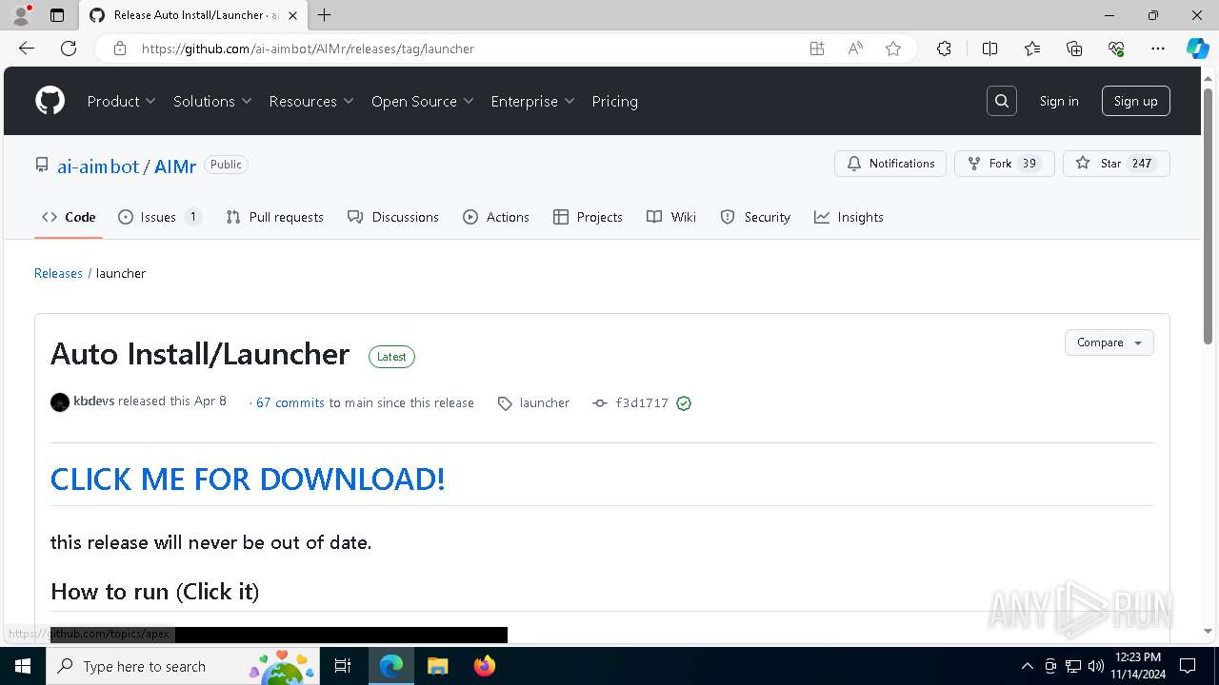Image resolution: width=1219 pixels, height=685 pixels.
Task: Toggle split screen icon
Action: [x=989, y=49]
